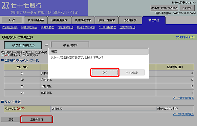Open 利用者情報照会 submenu link
Viewport: 197px width, 126px height.
click(x=86, y=27)
